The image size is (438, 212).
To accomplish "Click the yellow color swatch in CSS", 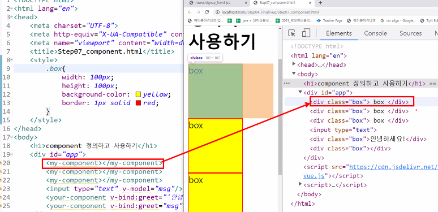I will [138, 94].
